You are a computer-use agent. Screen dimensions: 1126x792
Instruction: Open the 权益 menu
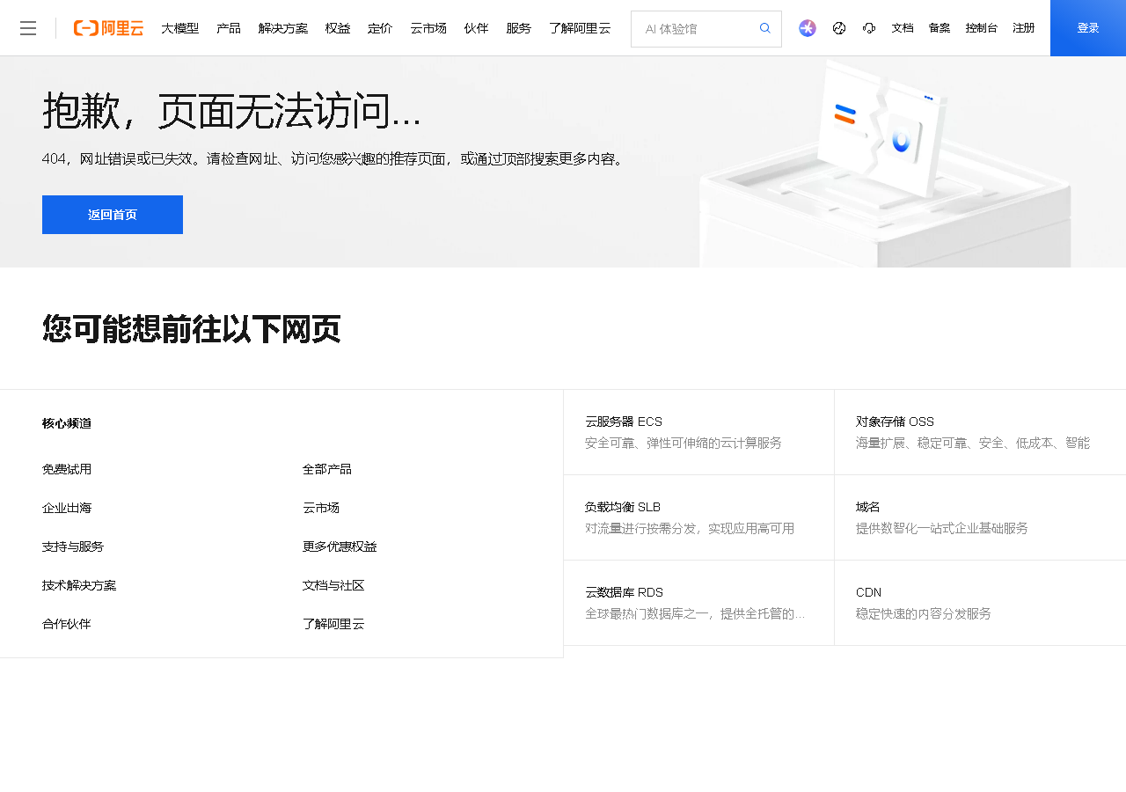338,28
